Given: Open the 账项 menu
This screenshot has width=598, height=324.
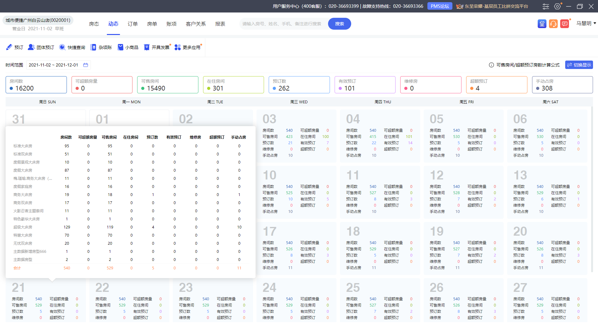Looking at the screenshot, I should (171, 24).
